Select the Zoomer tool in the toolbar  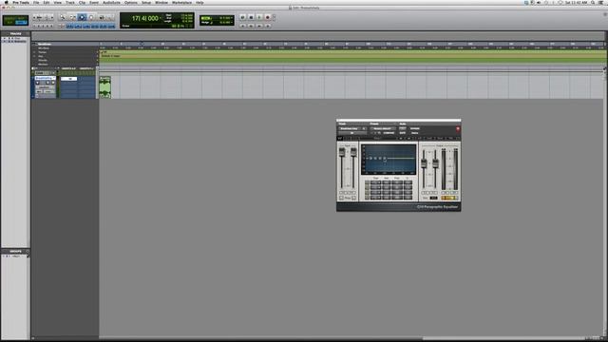pyautogui.click(x=63, y=17)
